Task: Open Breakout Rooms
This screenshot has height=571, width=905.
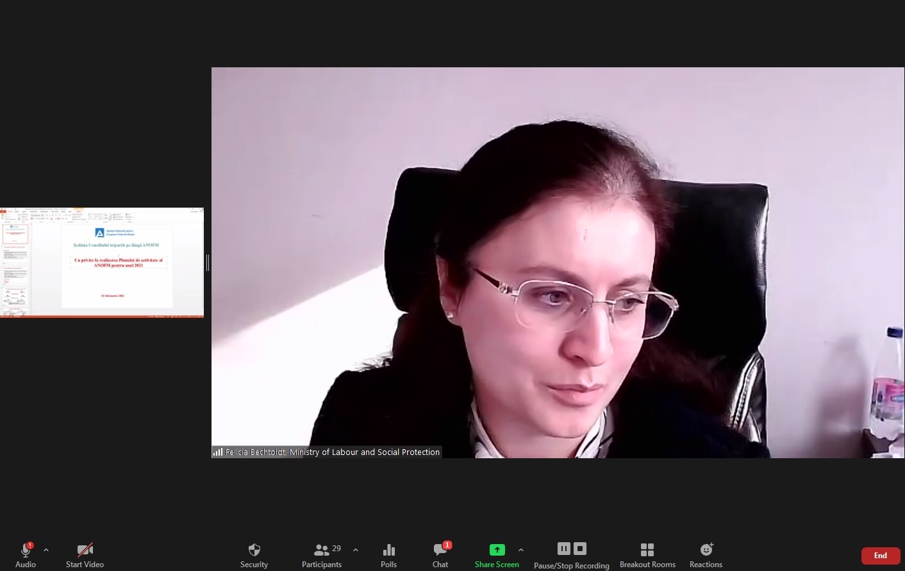Action: [x=647, y=550]
